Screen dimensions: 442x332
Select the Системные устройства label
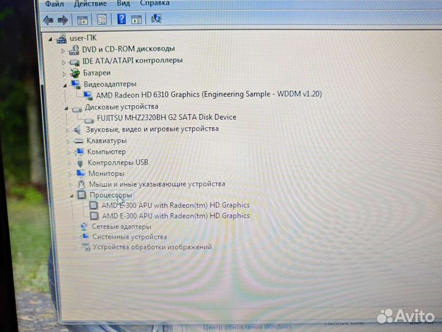coord(130,237)
